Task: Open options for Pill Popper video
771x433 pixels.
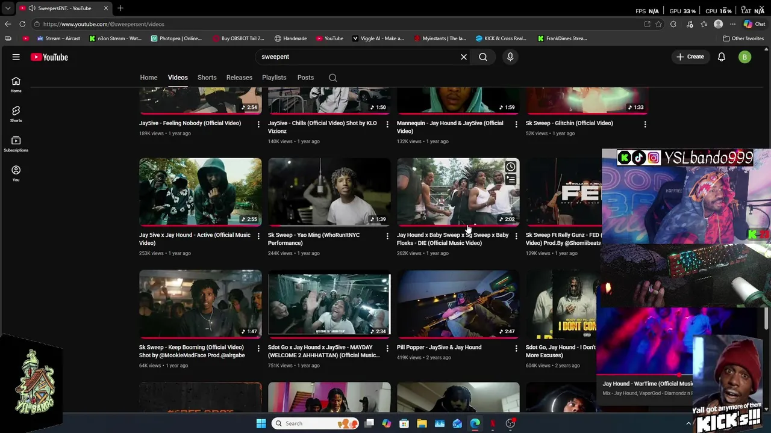Action: [x=516, y=348]
